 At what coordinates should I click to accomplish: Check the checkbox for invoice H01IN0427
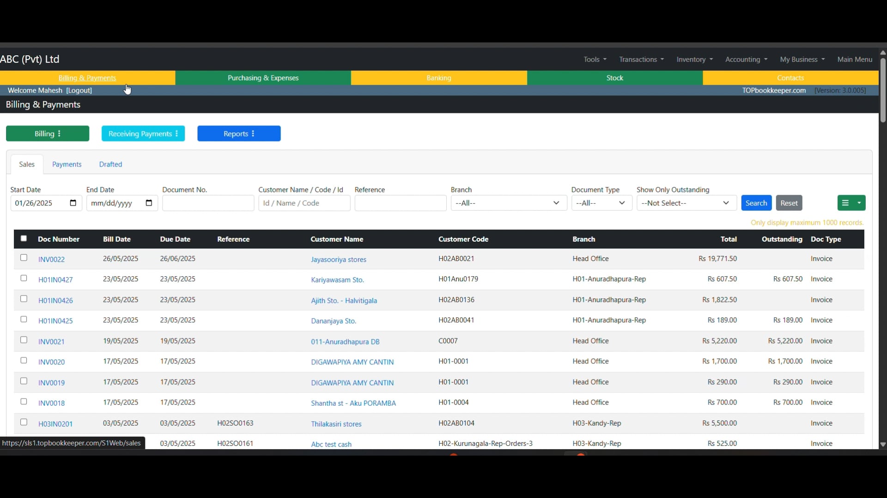(x=24, y=278)
